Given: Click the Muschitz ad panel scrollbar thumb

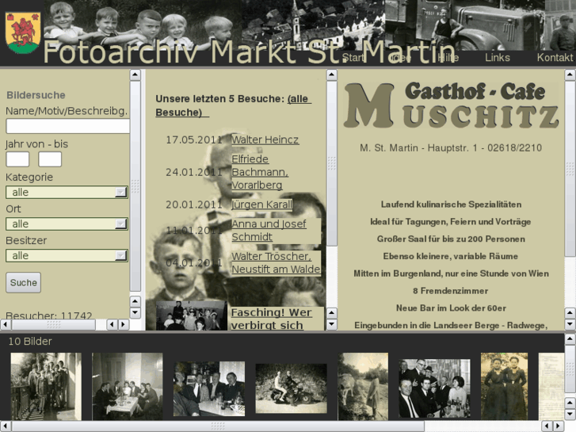Looking at the screenshot, I should point(570,169).
